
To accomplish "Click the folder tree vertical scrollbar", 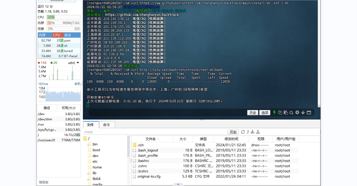I will point(128,147).
